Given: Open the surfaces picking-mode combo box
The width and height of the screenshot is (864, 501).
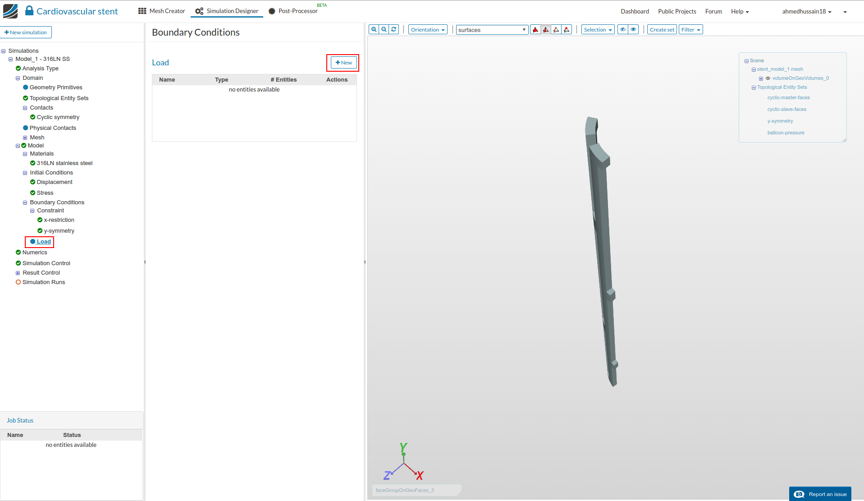Looking at the screenshot, I should 492,30.
